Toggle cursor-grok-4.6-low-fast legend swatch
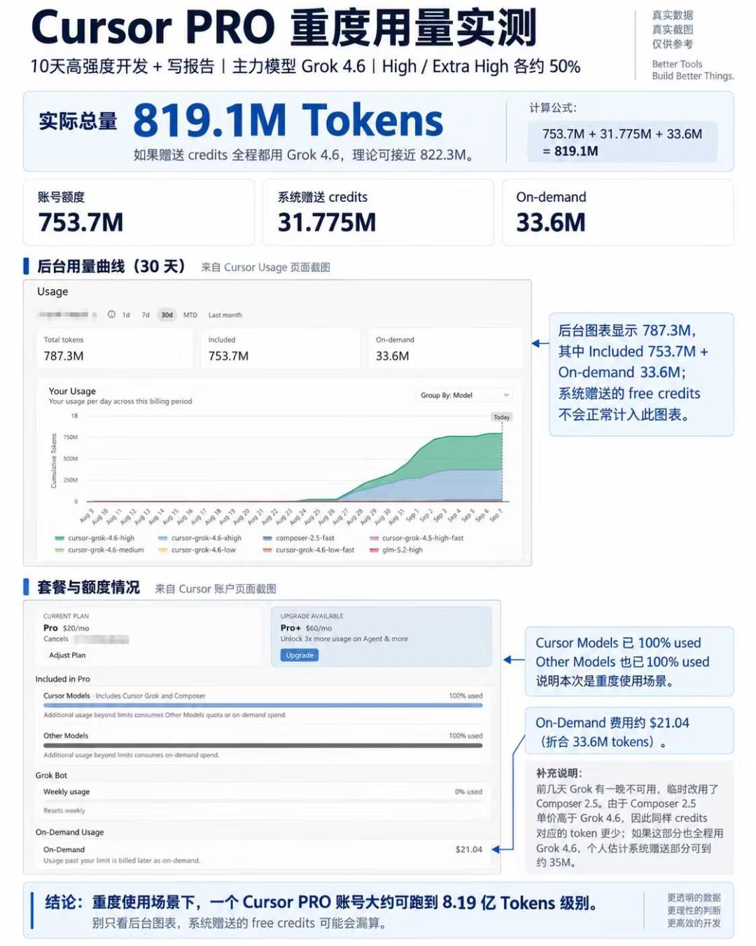Image resolution: width=756 pixels, height=946 pixels. click(x=267, y=550)
